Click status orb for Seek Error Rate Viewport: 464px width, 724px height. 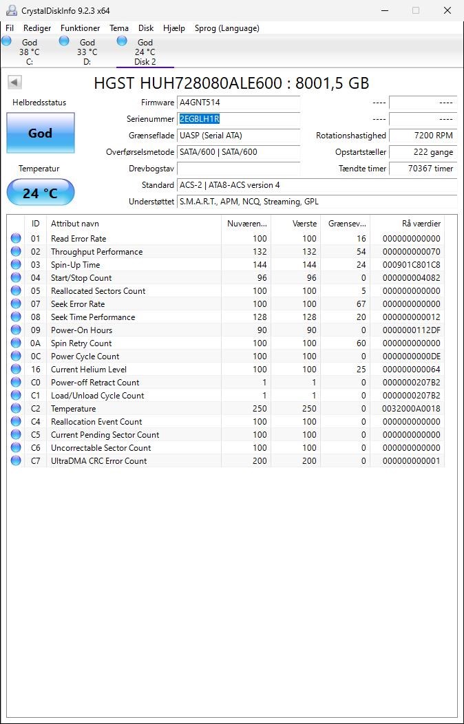click(16, 304)
